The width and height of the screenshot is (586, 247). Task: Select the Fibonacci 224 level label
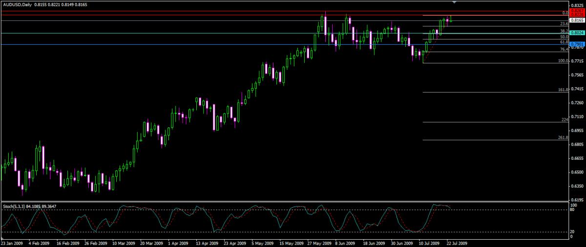tap(565, 120)
